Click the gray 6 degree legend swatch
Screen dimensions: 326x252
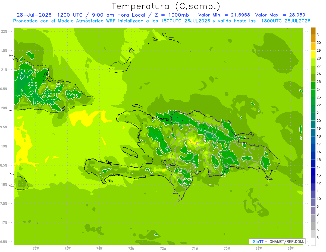(313, 226)
